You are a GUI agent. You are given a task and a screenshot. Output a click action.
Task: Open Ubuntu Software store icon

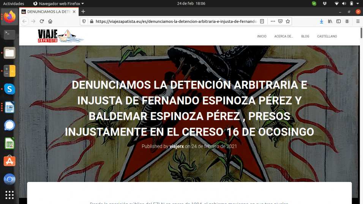click(x=9, y=161)
